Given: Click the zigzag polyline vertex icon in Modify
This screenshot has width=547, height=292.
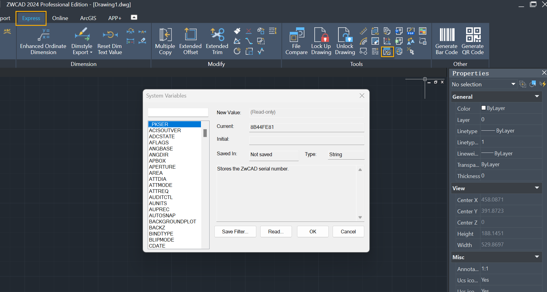Looking at the screenshot, I should [261, 51].
